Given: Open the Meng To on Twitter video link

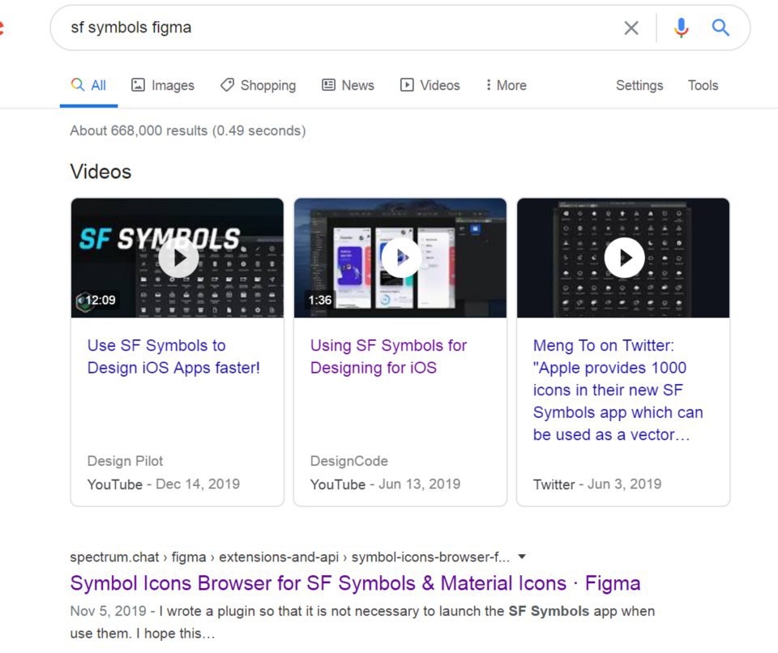Looking at the screenshot, I should click(x=618, y=390).
